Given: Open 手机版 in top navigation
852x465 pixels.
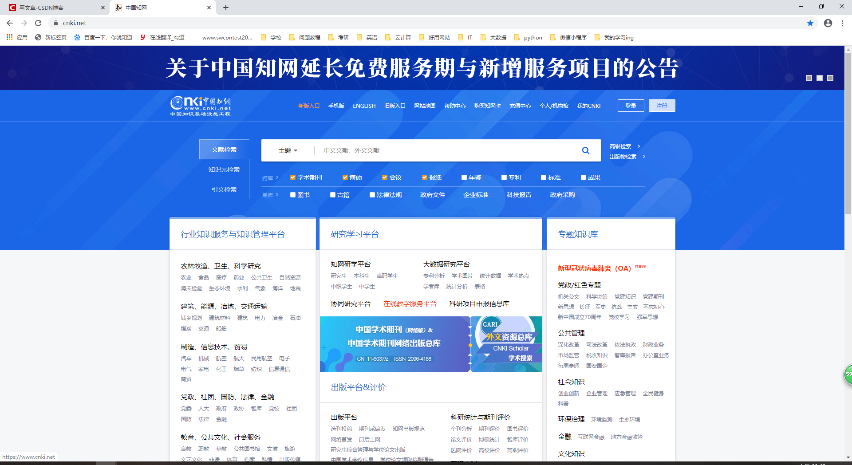Looking at the screenshot, I should (336, 106).
